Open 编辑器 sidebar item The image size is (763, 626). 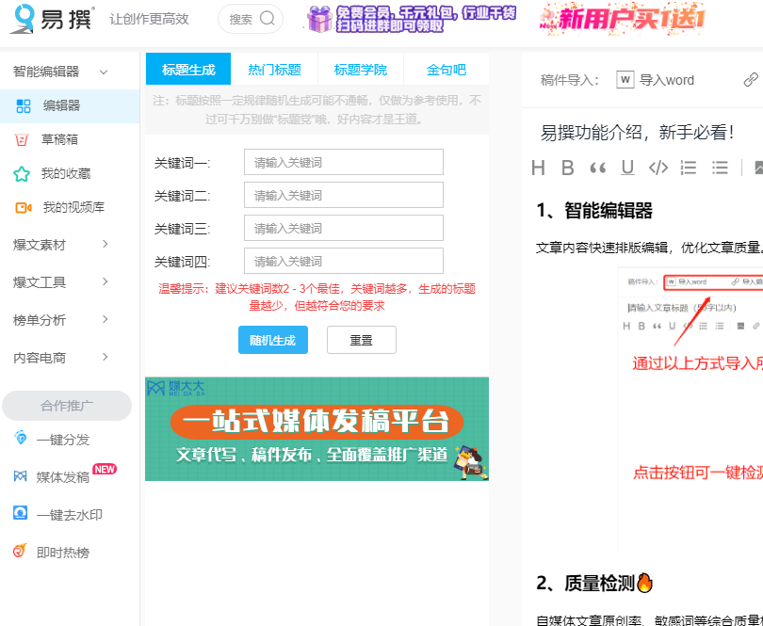(x=70, y=106)
